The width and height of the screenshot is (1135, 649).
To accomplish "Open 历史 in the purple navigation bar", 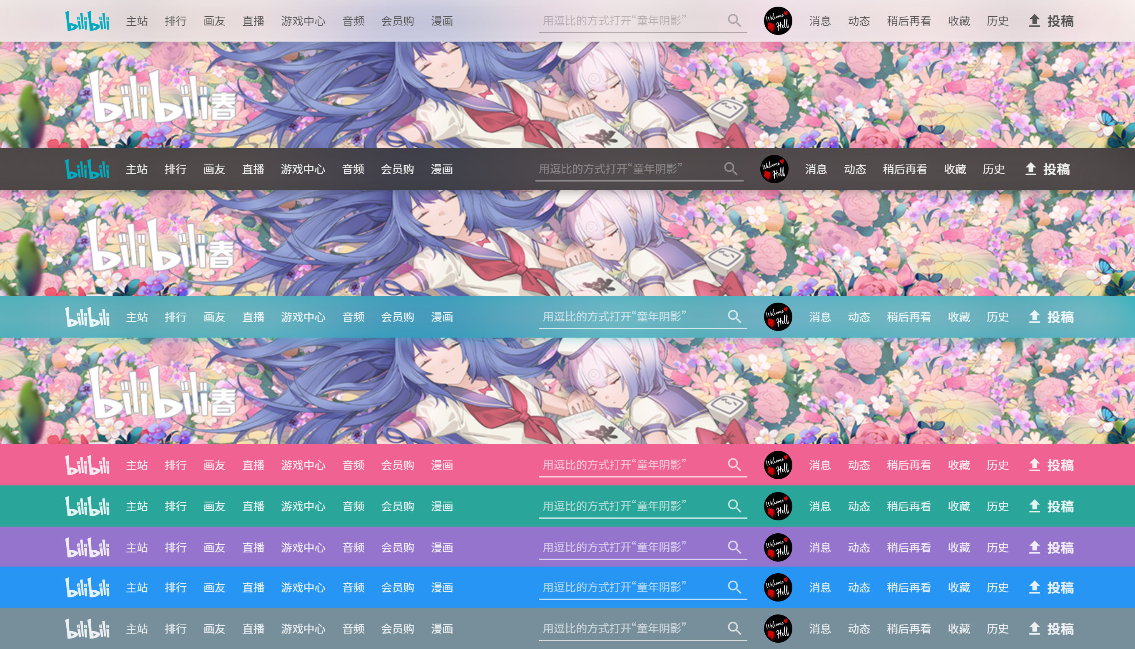I will coord(997,548).
